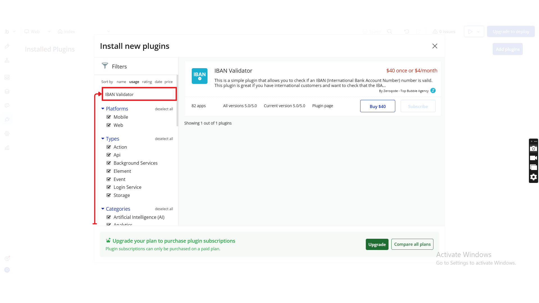Click the Buy $40 button
Viewport: 539px width, 303px height.
377,106
